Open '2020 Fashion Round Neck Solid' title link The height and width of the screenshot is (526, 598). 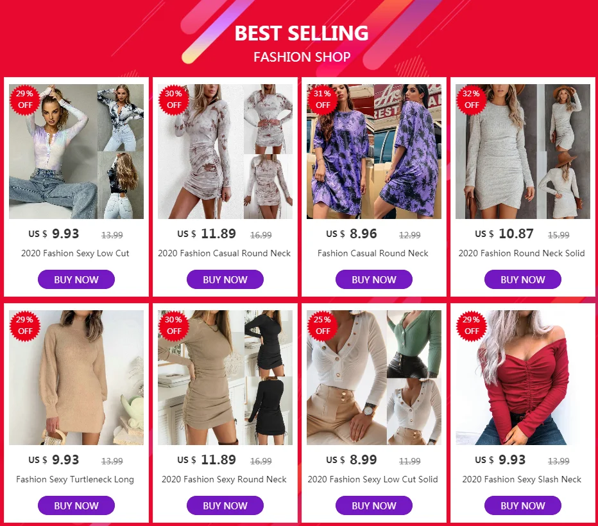(522, 253)
